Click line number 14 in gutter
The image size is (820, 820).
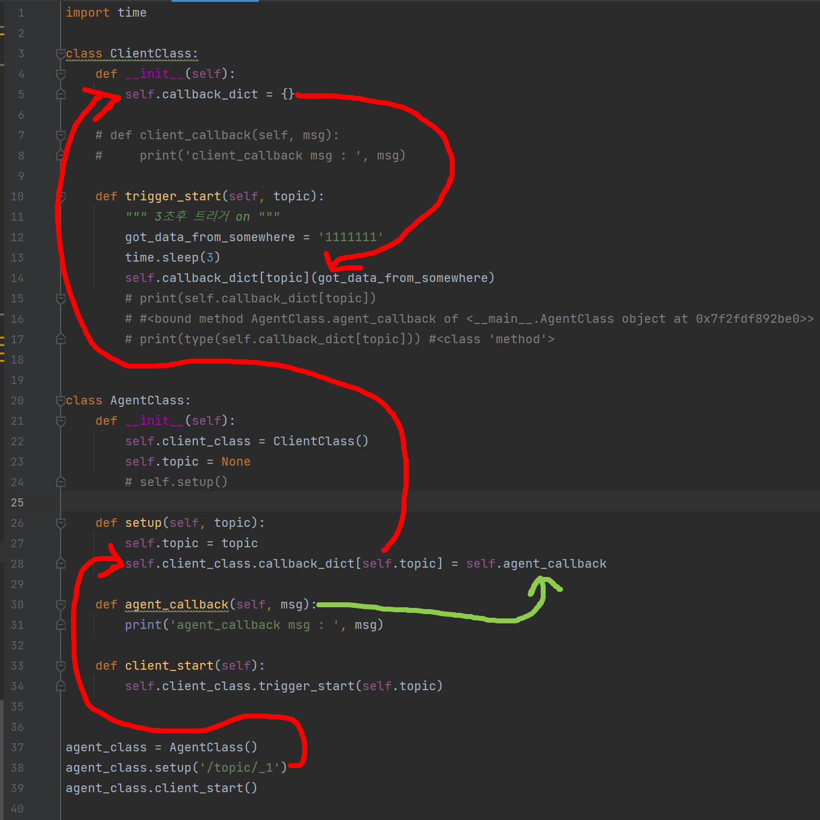click(x=17, y=278)
